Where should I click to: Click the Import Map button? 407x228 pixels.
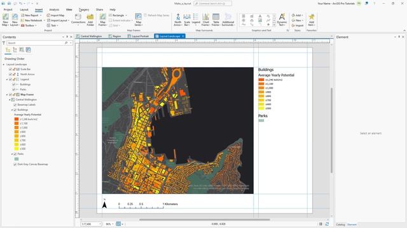pyautogui.click(x=55, y=15)
